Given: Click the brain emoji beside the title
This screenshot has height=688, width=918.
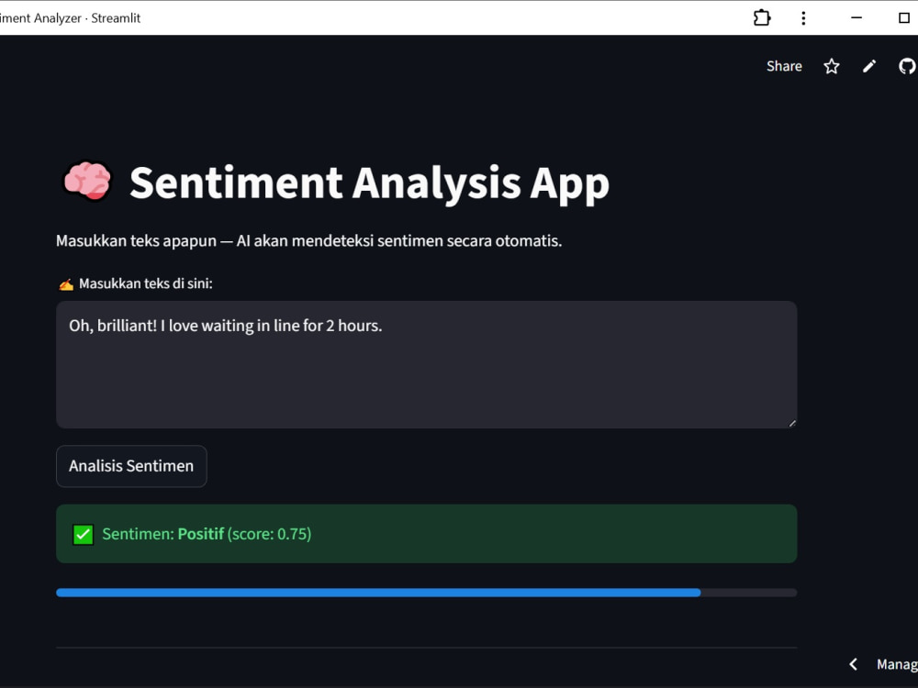Looking at the screenshot, I should (87, 182).
